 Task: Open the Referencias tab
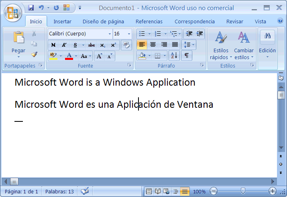149,22
